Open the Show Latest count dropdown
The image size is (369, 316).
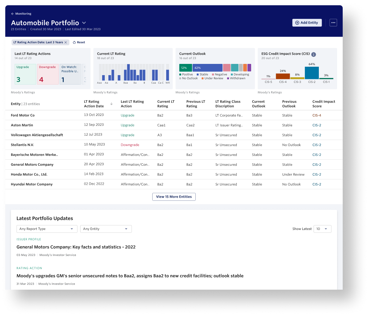322,229
